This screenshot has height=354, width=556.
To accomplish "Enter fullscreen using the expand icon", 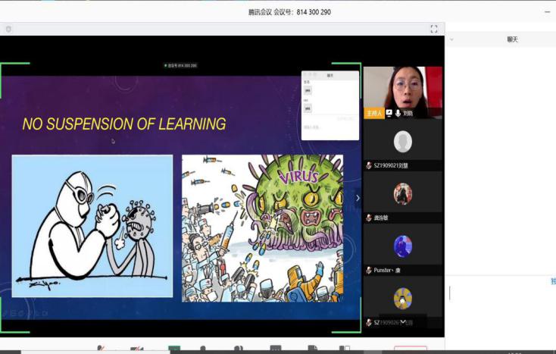I will pyautogui.click(x=434, y=29).
